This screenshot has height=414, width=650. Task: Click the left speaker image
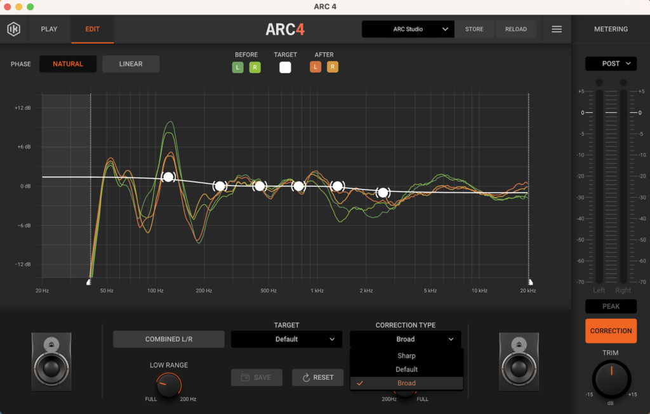[51, 360]
